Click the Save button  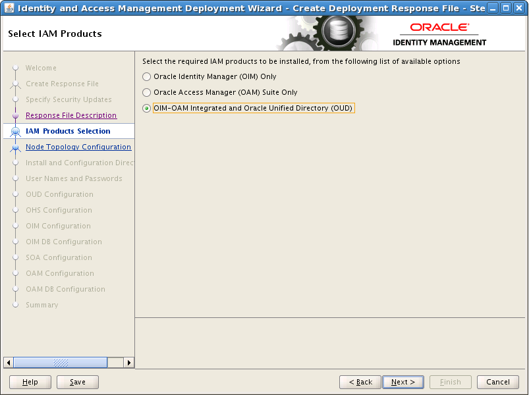point(78,382)
